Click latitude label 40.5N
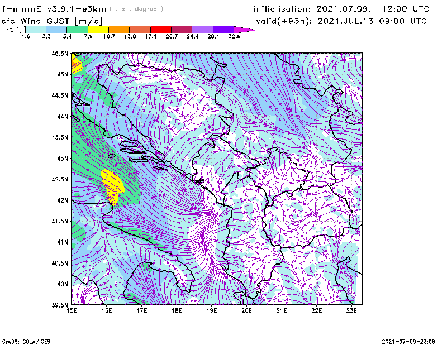This screenshot has width=447, height=345. tap(60, 263)
